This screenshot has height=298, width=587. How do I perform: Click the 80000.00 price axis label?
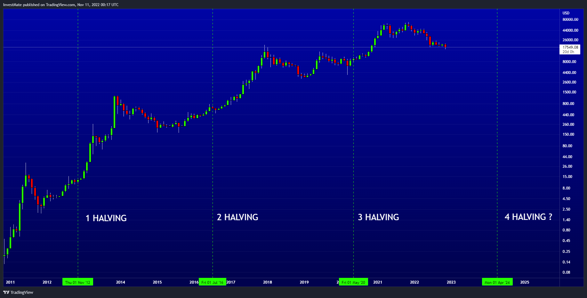570,20
